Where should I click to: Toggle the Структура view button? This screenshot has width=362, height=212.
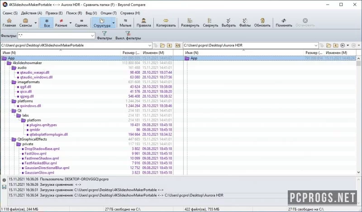[102, 23]
